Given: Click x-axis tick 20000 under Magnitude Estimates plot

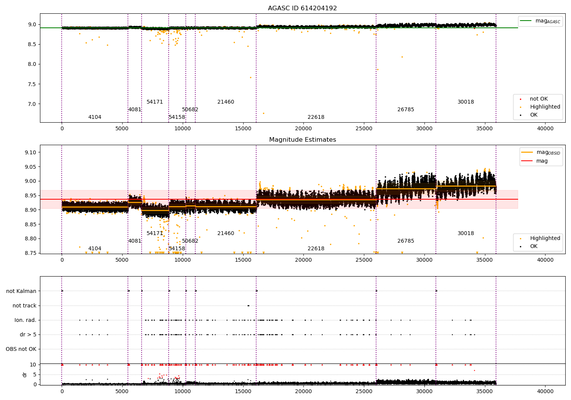Looking at the screenshot, I should [303, 260].
